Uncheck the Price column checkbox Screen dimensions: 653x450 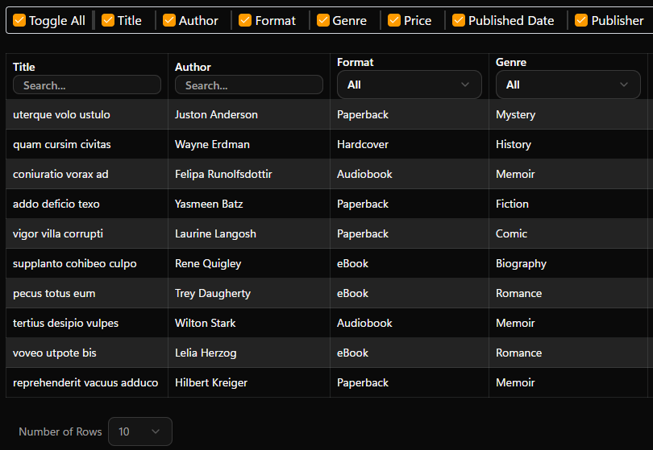[394, 21]
